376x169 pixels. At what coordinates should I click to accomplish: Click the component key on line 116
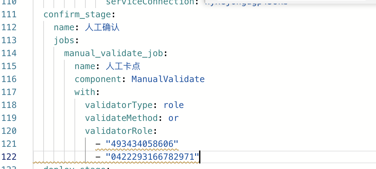coord(98,79)
